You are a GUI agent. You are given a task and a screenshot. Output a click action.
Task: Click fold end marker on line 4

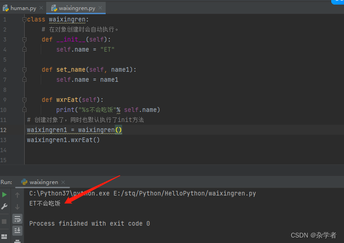(x=24, y=49)
